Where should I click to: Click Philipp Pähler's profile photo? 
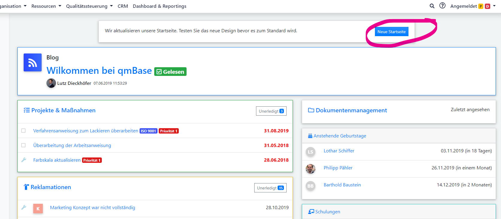[x=311, y=169]
